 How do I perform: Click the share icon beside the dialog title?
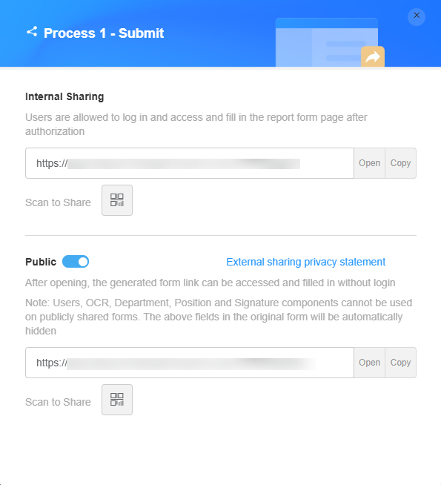point(32,32)
